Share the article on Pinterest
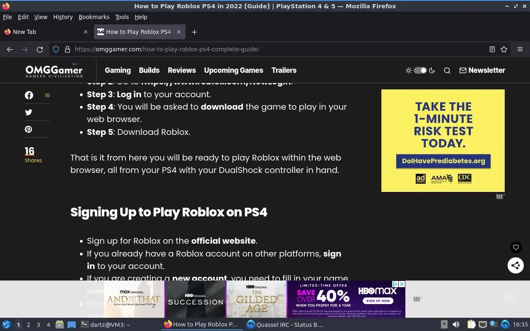 (29, 129)
